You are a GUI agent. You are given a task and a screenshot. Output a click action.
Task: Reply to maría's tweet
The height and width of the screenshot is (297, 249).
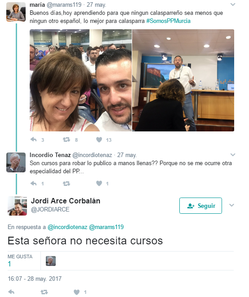34,139
